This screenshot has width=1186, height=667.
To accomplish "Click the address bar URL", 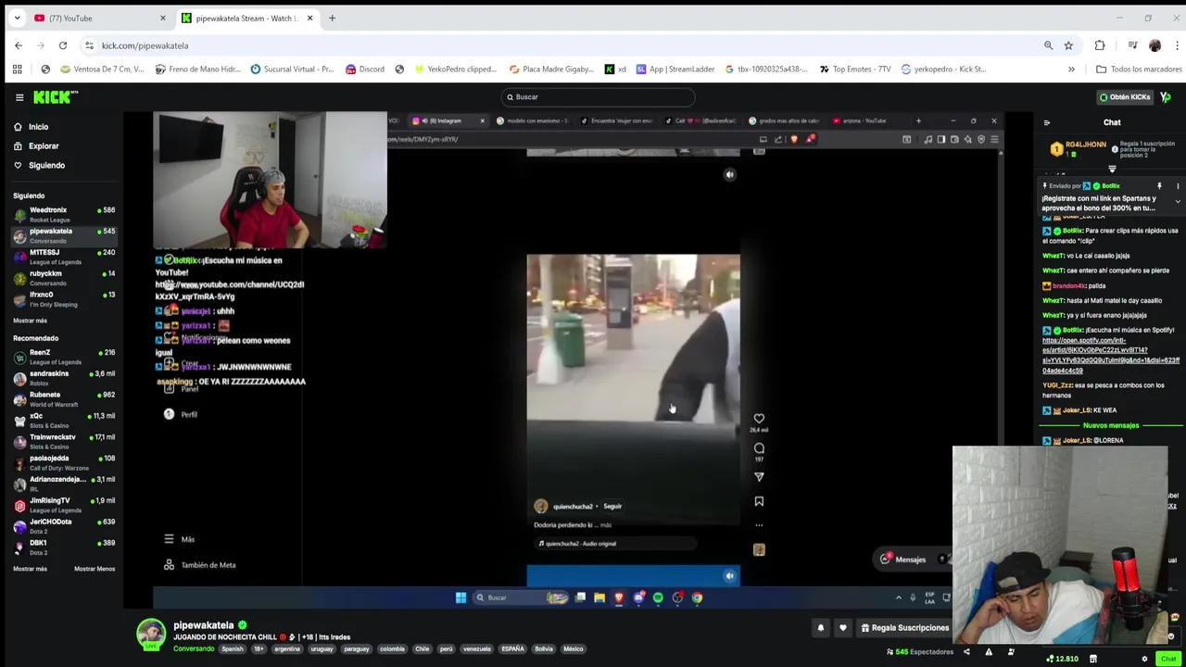I will coord(145,45).
